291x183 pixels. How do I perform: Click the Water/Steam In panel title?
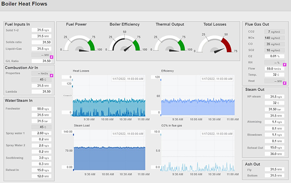(x=20, y=100)
